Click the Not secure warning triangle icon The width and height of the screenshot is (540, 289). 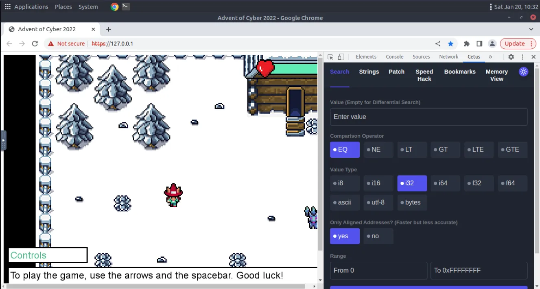click(x=51, y=43)
